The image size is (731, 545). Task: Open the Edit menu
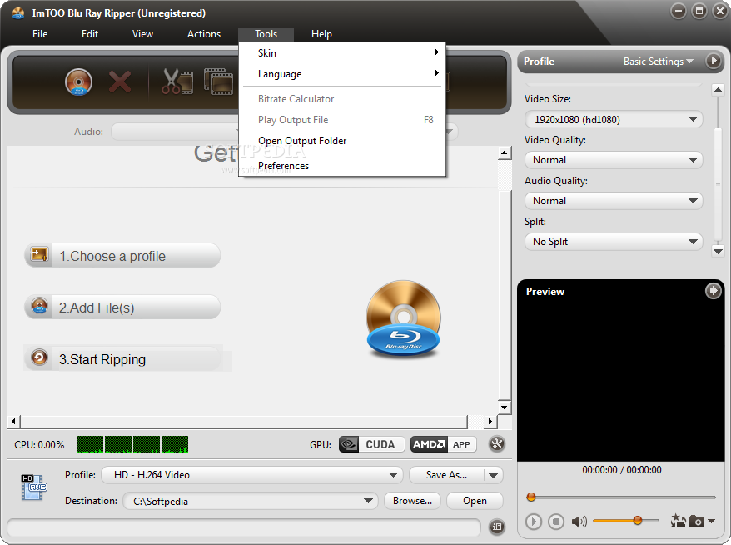(90, 34)
